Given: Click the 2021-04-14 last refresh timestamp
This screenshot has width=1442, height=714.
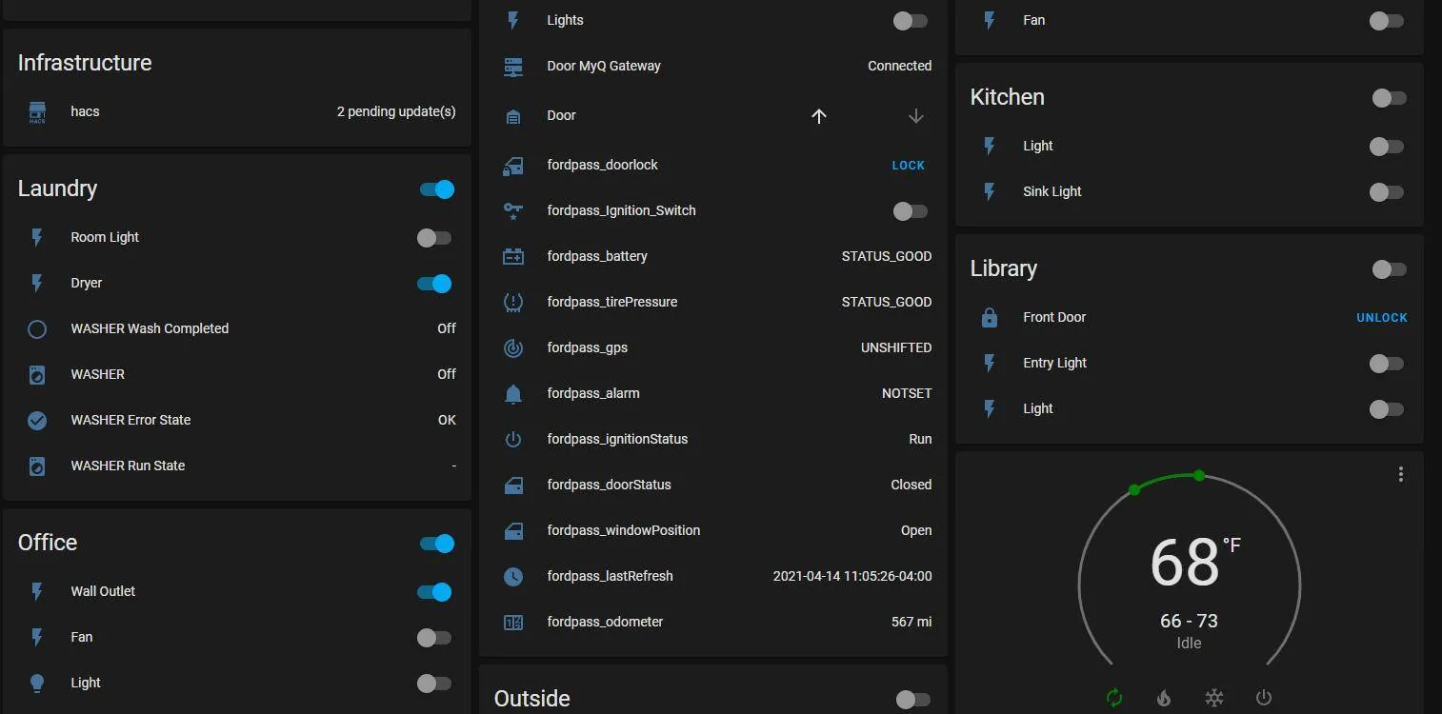Looking at the screenshot, I should click(852, 576).
